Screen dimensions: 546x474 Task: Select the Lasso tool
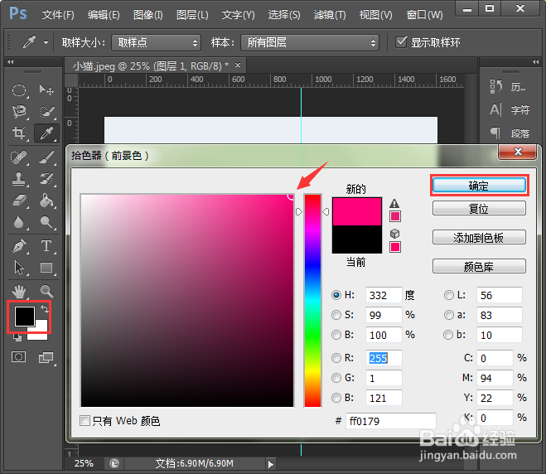[19, 112]
